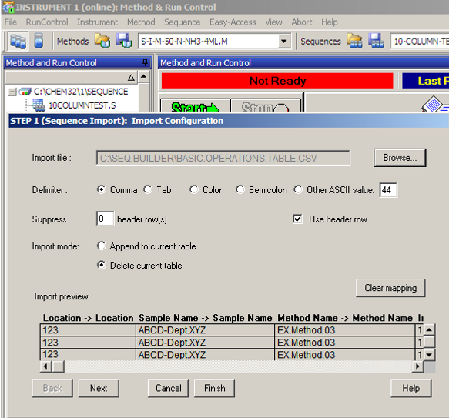Open the load sequence folder icon
This screenshot has width=449, height=418.
point(354,41)
